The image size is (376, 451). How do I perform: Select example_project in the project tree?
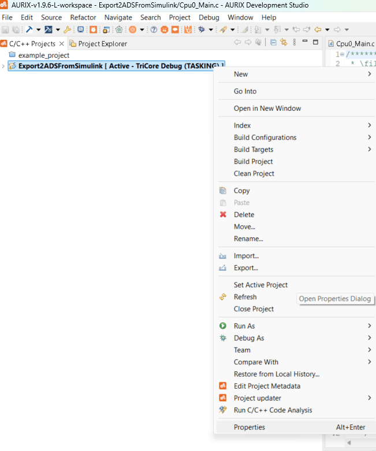[43, 55]
